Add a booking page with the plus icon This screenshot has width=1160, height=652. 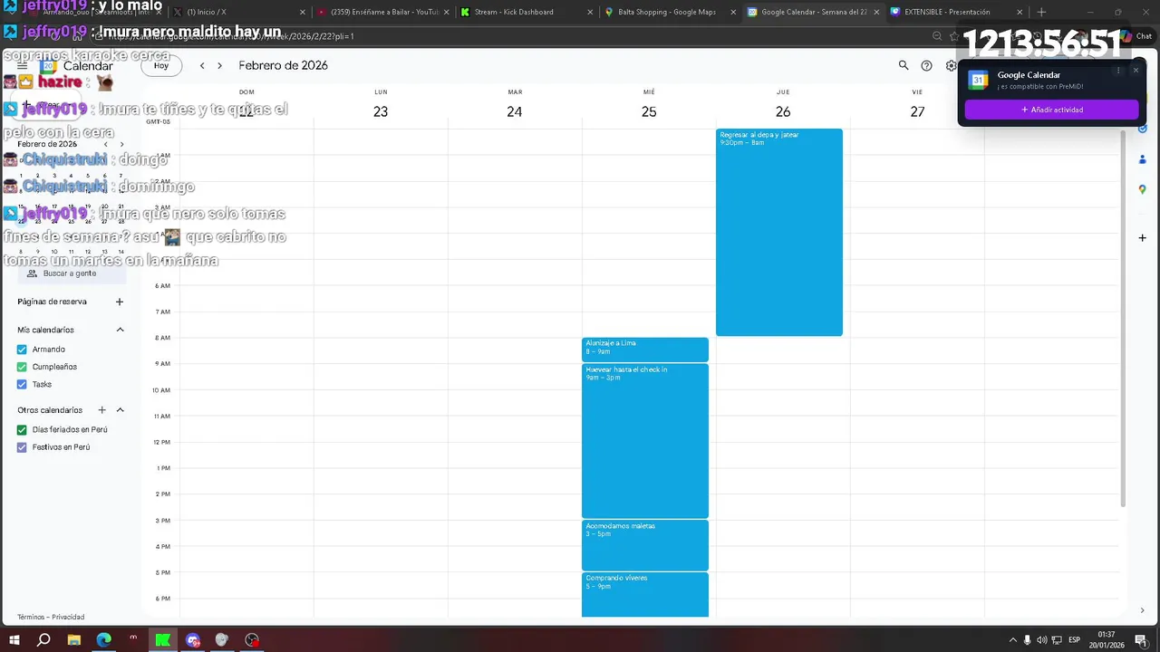(120, 302)
